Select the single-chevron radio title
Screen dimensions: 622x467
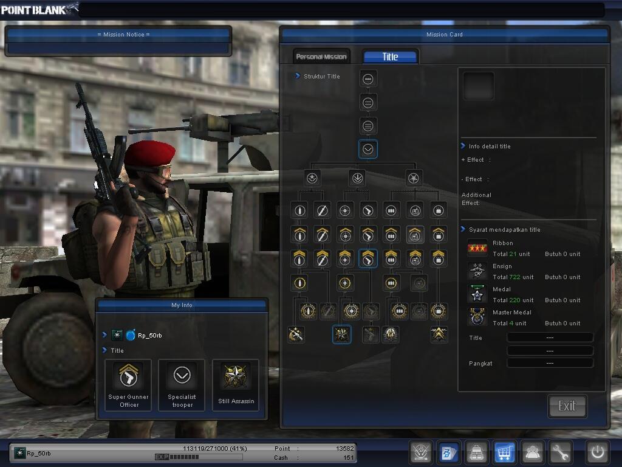(x=415, y=235)
